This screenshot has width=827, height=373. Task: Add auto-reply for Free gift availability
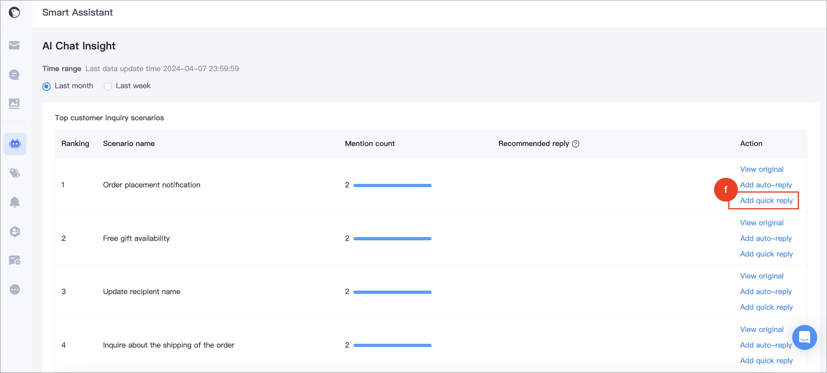[766, 238]
